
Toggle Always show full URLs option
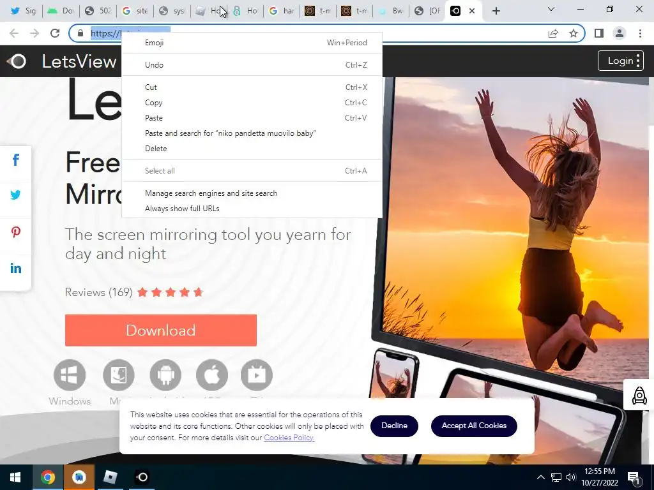(x=252, y=209)
